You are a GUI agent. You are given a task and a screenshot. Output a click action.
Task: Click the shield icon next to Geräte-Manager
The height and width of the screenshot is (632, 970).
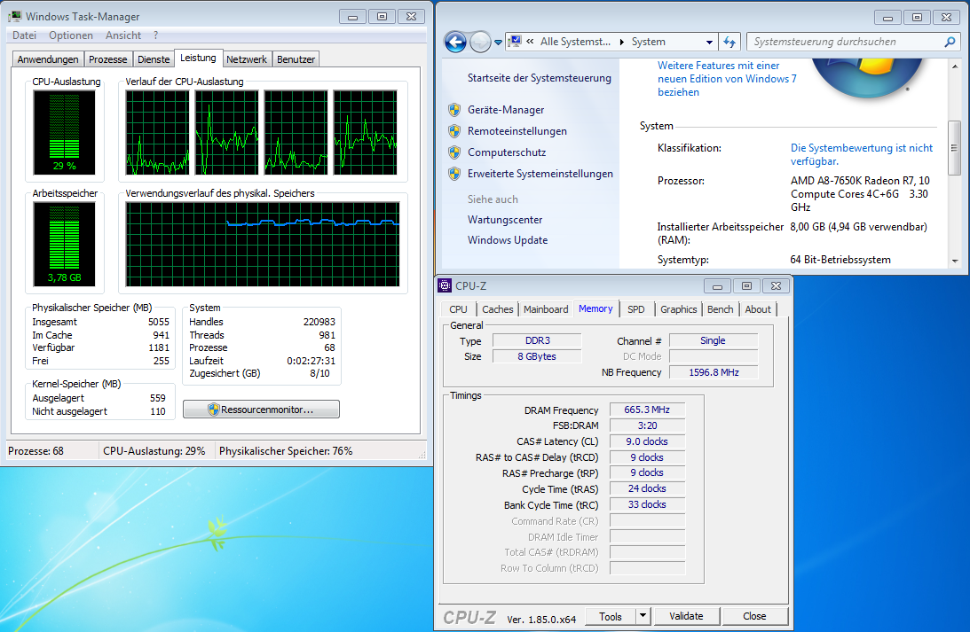(x=454, y=109)
